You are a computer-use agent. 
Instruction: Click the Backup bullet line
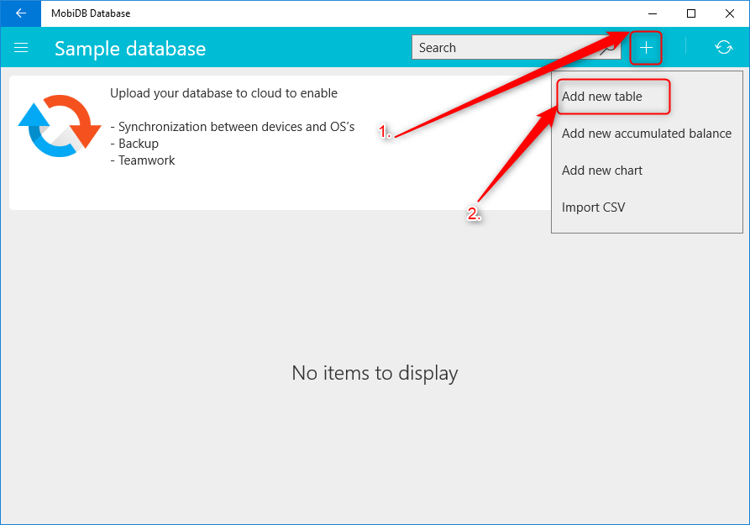pos(134,144)
